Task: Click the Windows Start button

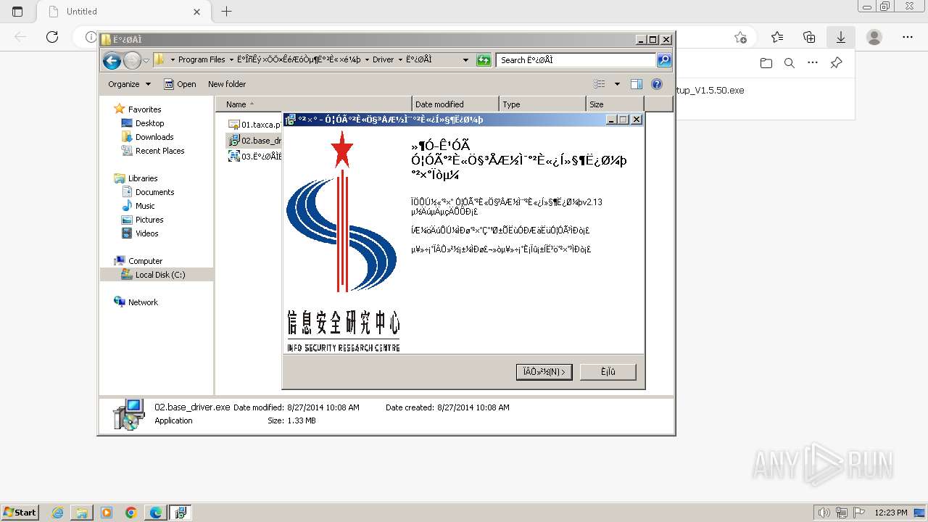Action: [x=20, y=513]
